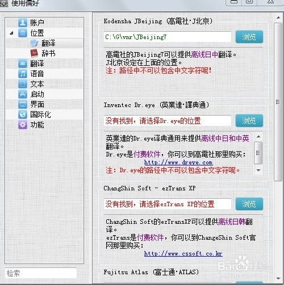284x285 pixels.
Task: Browse for the ezTrans XP location
Action: [249, 204]
